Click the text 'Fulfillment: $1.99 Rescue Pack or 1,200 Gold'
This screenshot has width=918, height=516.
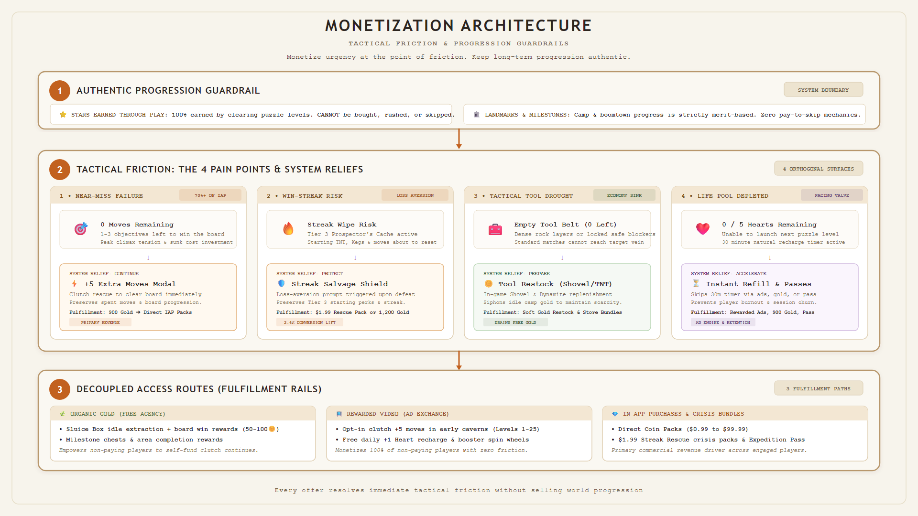click(x=343, y=312)
